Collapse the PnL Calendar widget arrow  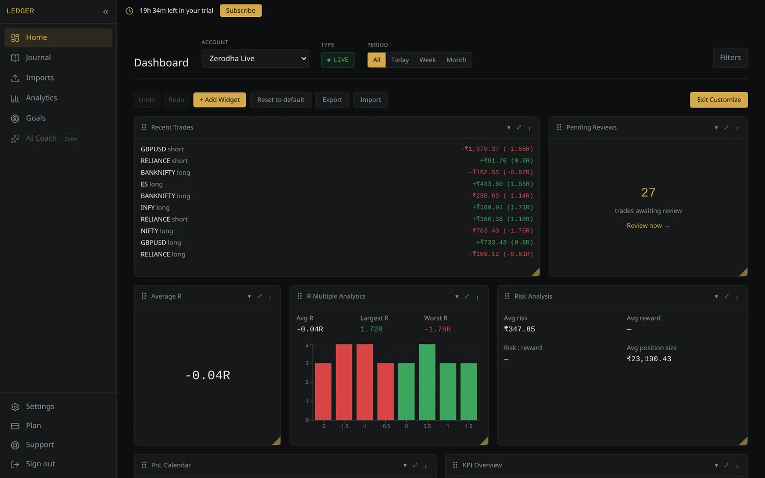[x=405, y=465]
